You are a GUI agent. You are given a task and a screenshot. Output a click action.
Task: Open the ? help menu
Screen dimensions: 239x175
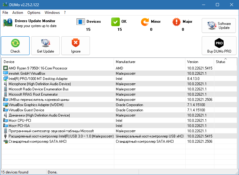coord(65,13)
